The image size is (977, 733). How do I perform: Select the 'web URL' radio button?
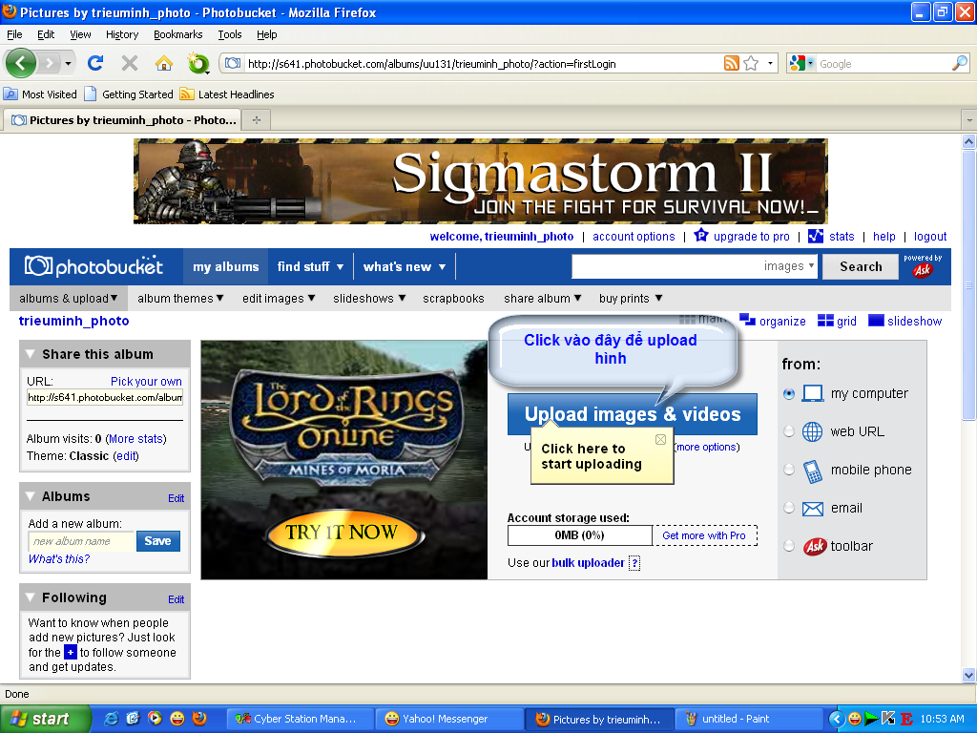(789, 431)
